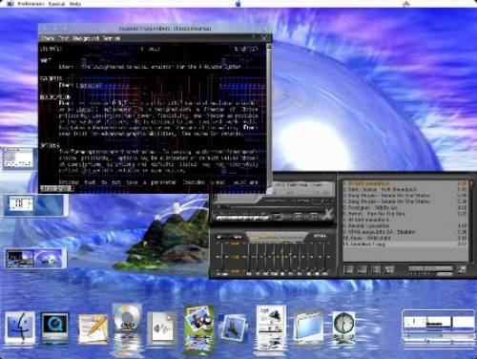The width and height of the screenshot is (477, 359).
Task: Open the audio waveform document dock icon
Action: pyautogui.click(x=162, y=328)
